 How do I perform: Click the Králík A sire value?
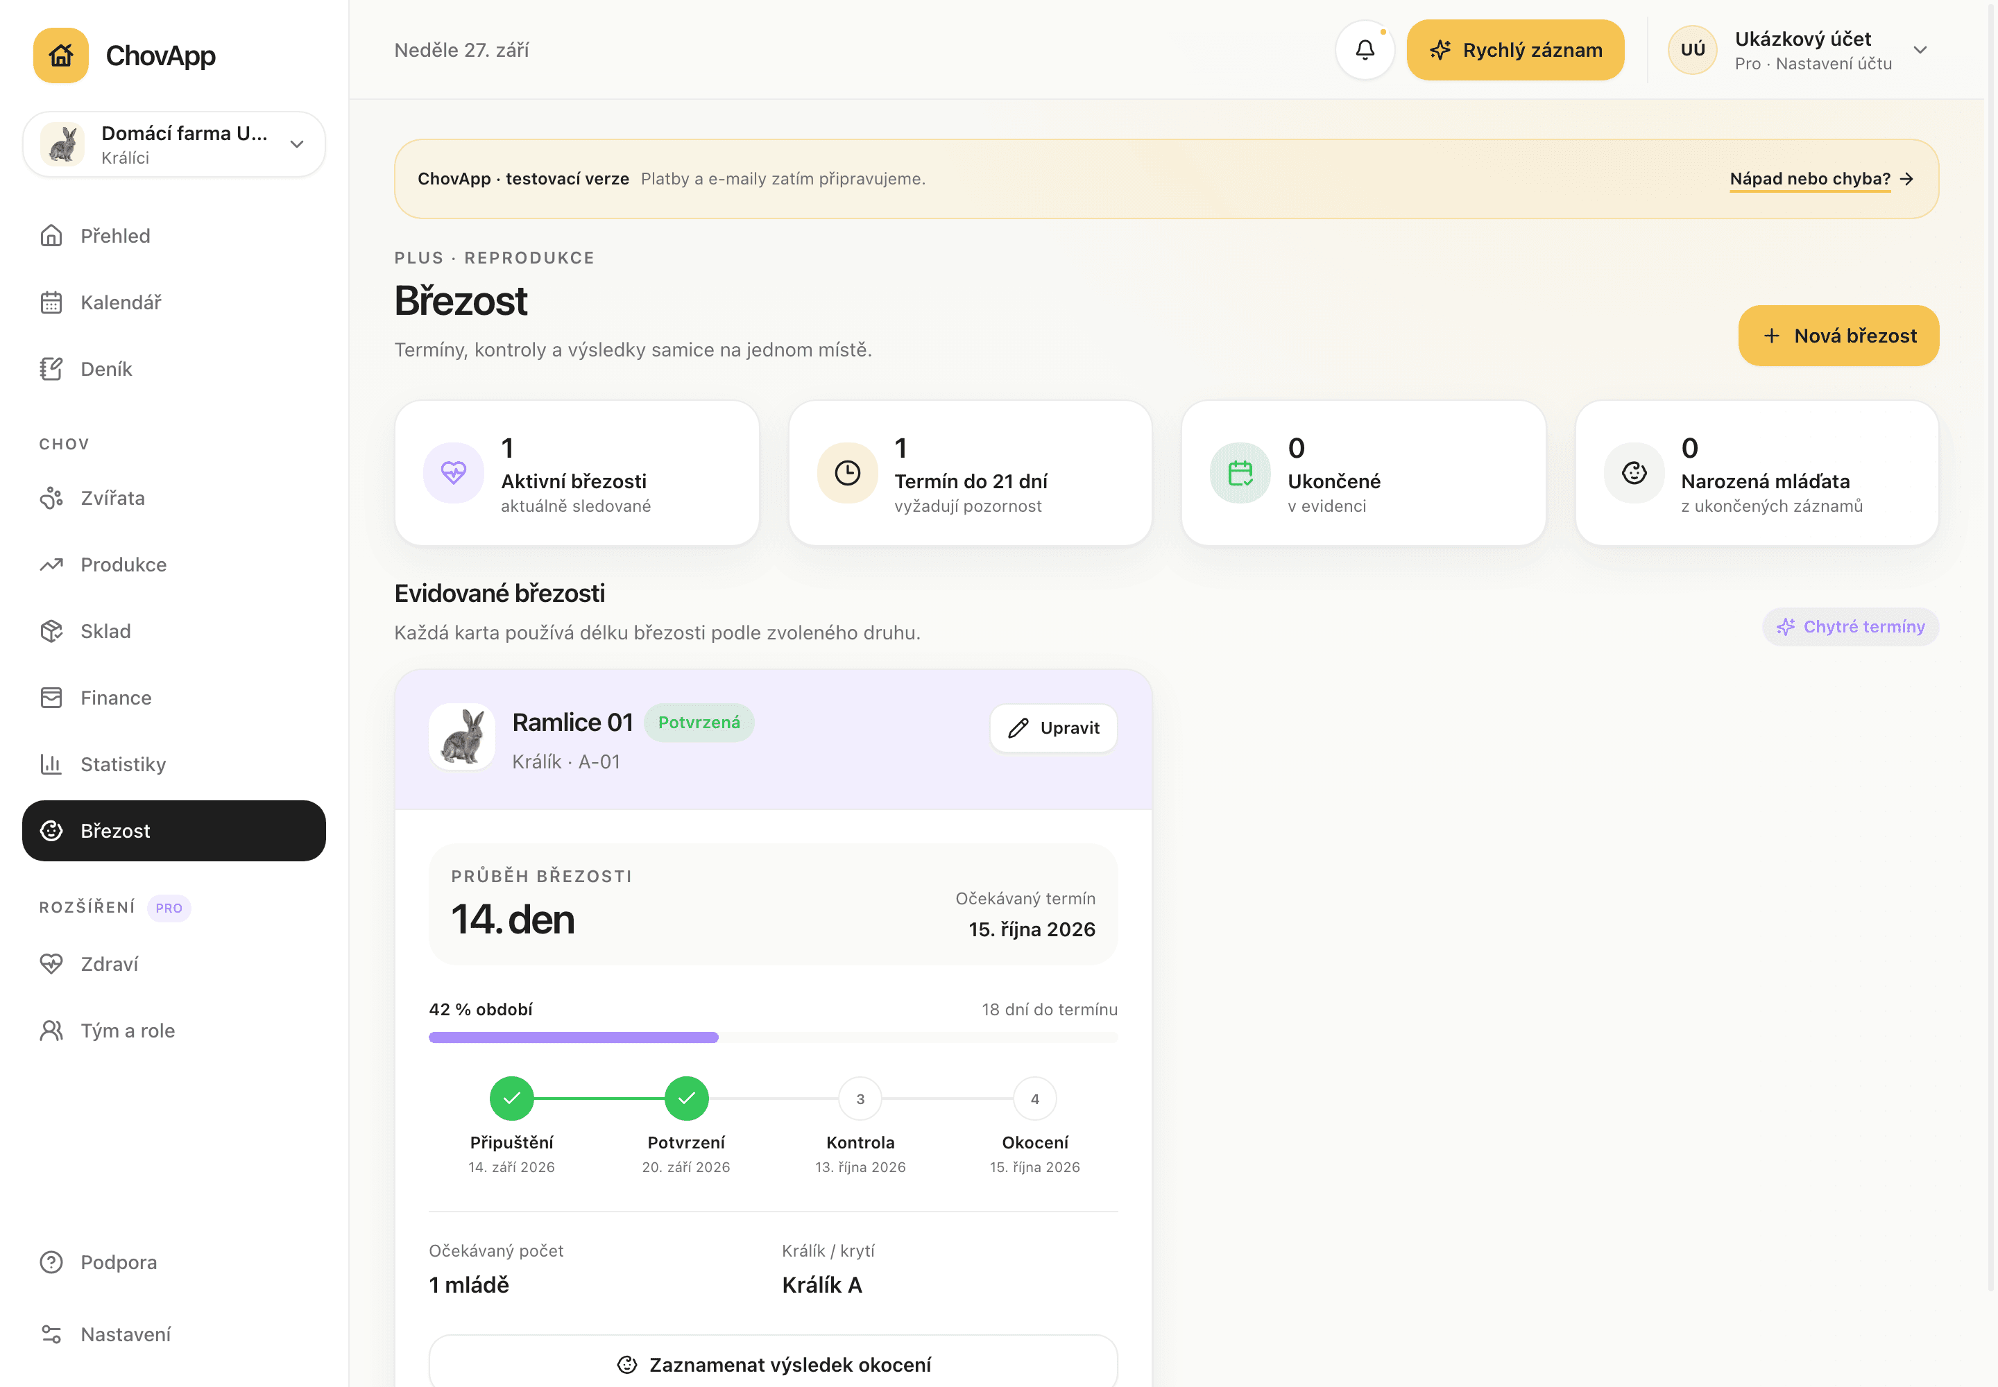coord(821,1285)
